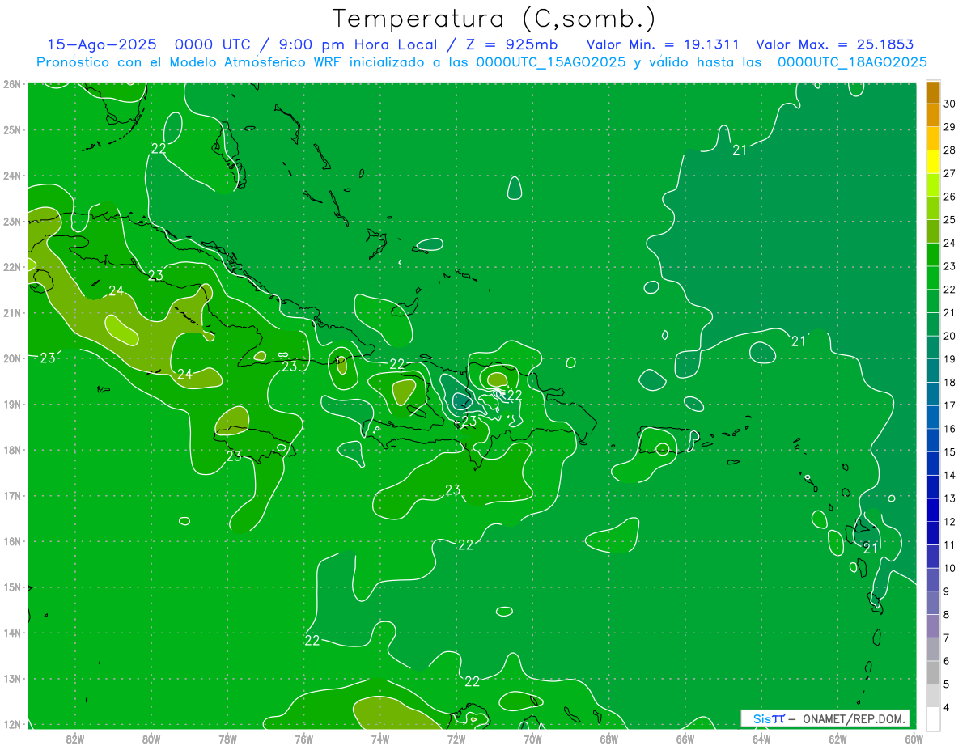Click the color scale label "10"
Viewport: 971px width, 750px height.
(950, 568)
